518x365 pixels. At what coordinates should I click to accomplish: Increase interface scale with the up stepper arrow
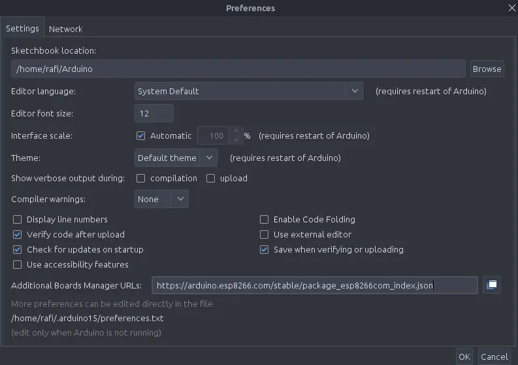[236, 132]
